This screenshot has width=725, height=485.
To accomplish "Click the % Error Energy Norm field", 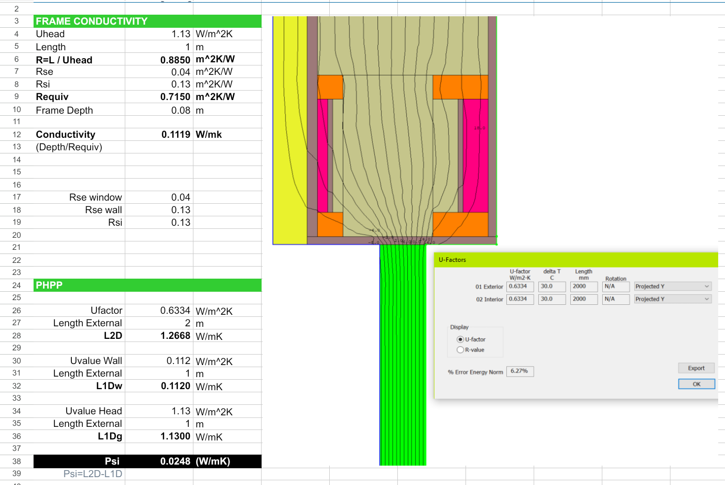I will click(520, 371).
